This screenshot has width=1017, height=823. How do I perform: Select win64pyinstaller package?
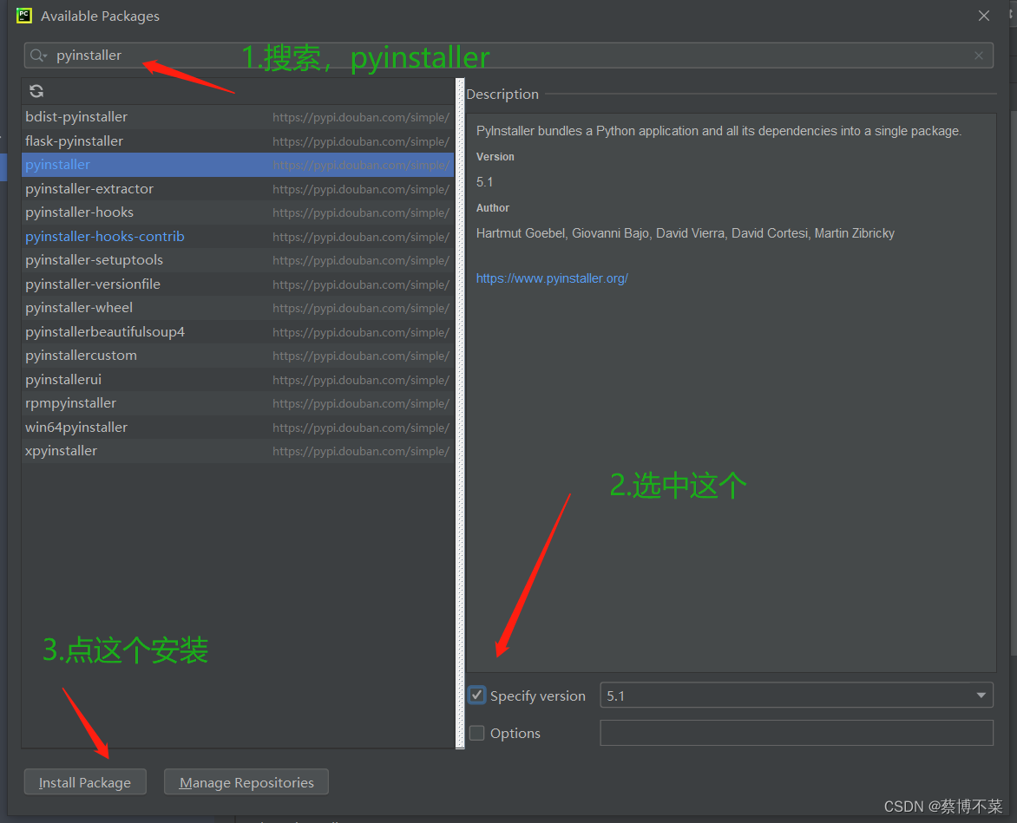pos(238,427)
